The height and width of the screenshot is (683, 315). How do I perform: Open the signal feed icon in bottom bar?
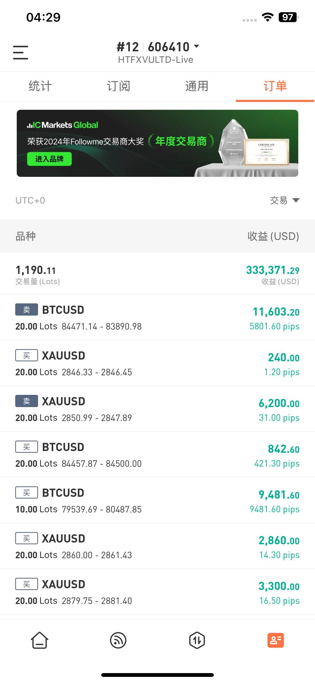coord(118,640)
